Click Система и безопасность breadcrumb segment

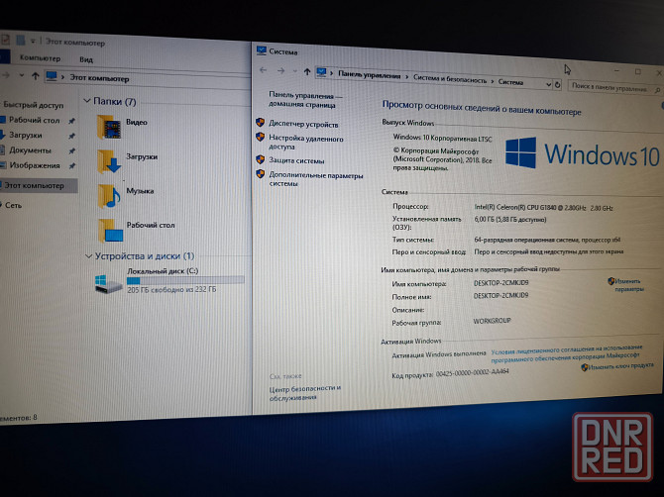tap(450, 79)
